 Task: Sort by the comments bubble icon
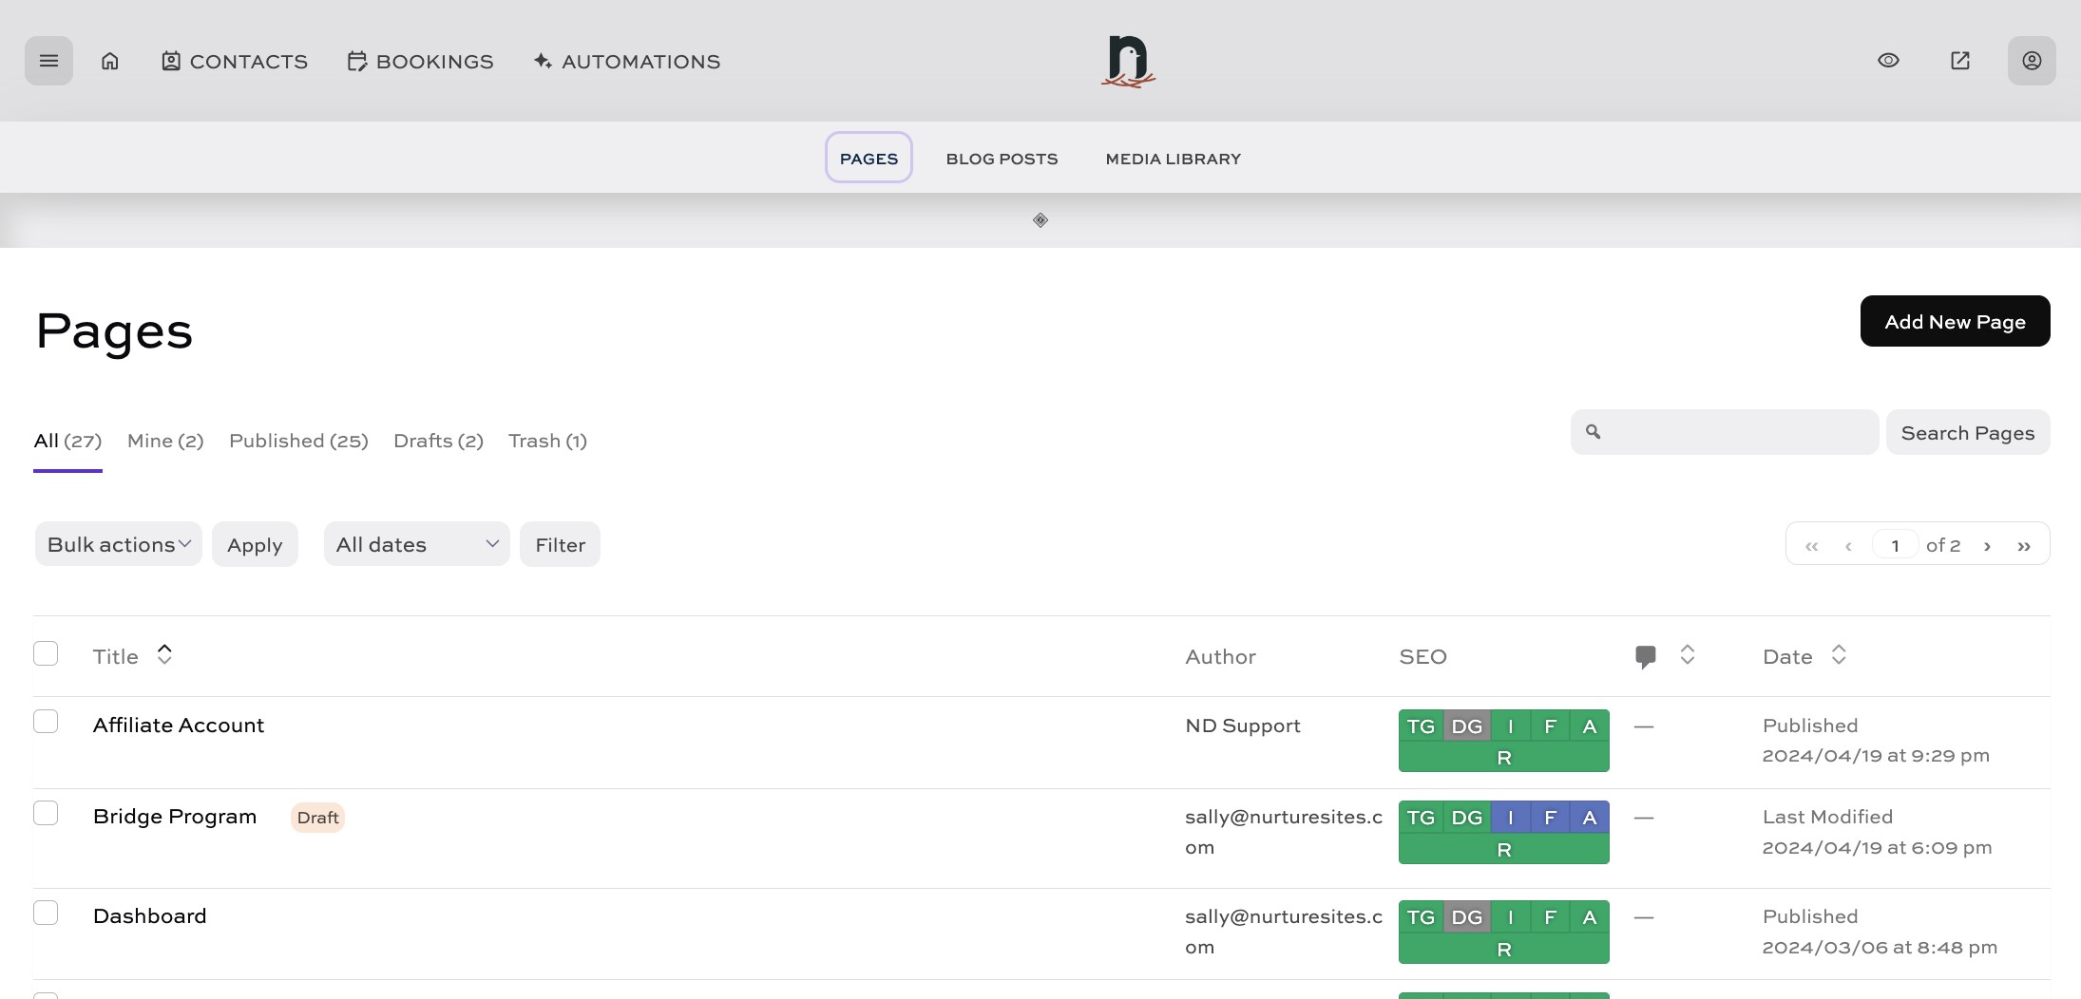pos(1646,656)
